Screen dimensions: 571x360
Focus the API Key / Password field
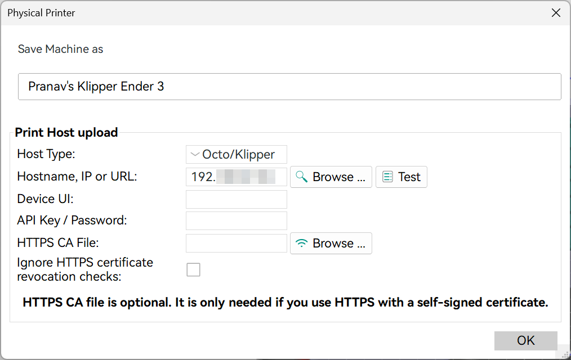pyautogui.click(x=237, y=220)
